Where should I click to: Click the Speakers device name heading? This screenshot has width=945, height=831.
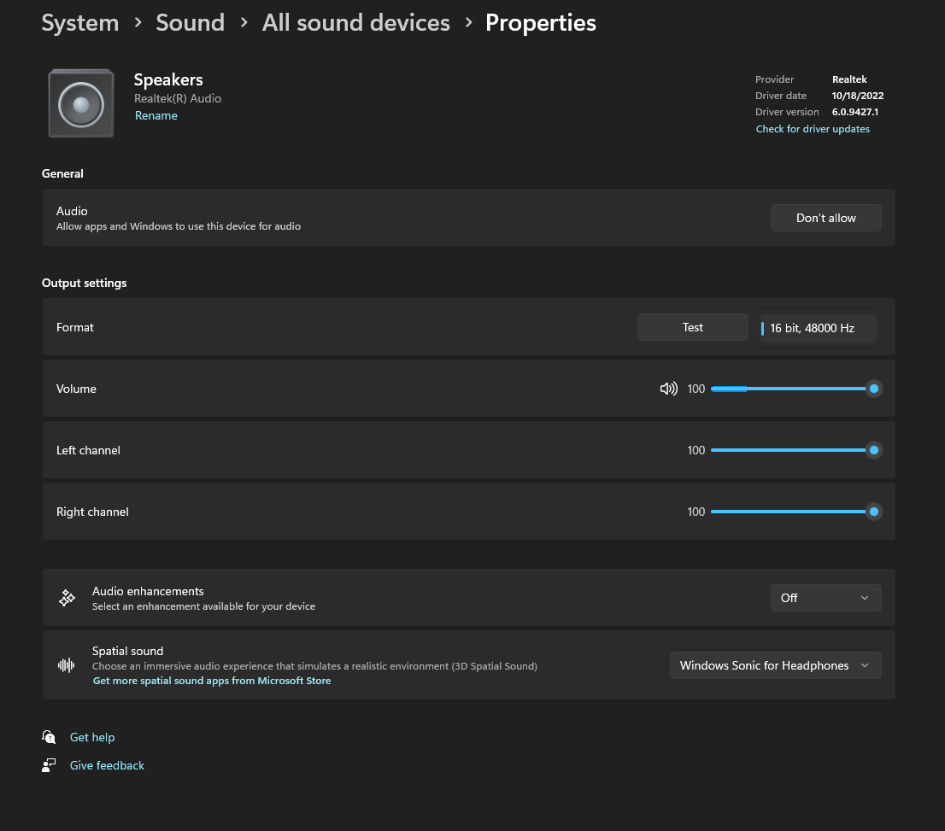[x=168, y=79]
